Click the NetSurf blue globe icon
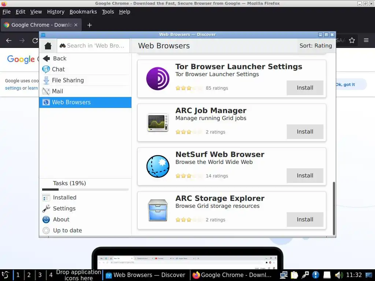The width and height of the screenshot is (375, 281). [158, 166]
